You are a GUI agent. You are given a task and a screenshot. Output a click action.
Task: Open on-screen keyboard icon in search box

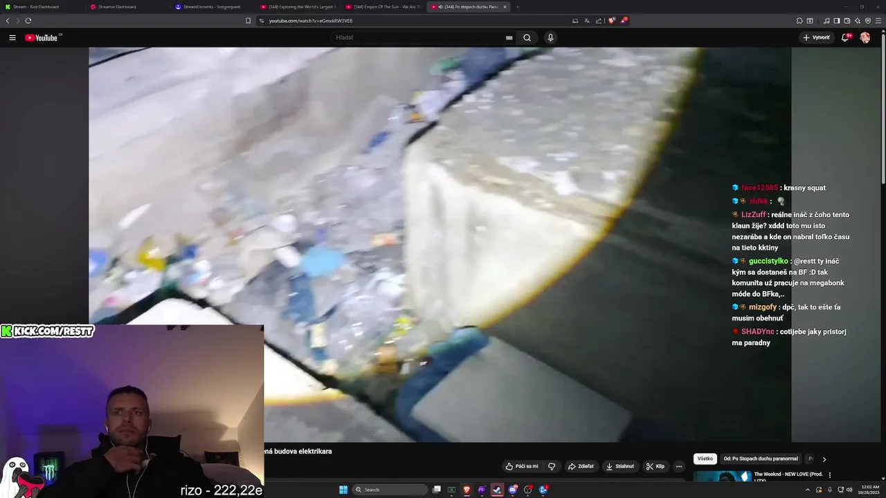click(509, 37)
